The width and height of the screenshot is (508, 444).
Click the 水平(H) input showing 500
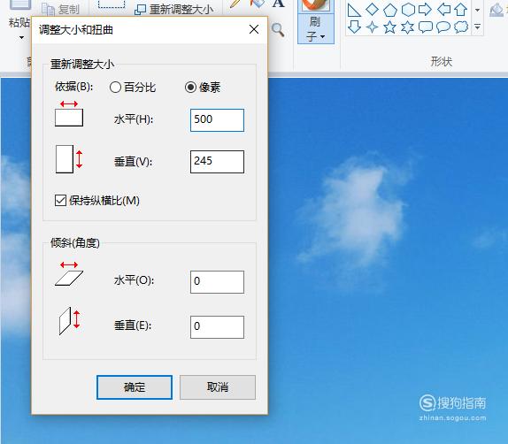217,120
